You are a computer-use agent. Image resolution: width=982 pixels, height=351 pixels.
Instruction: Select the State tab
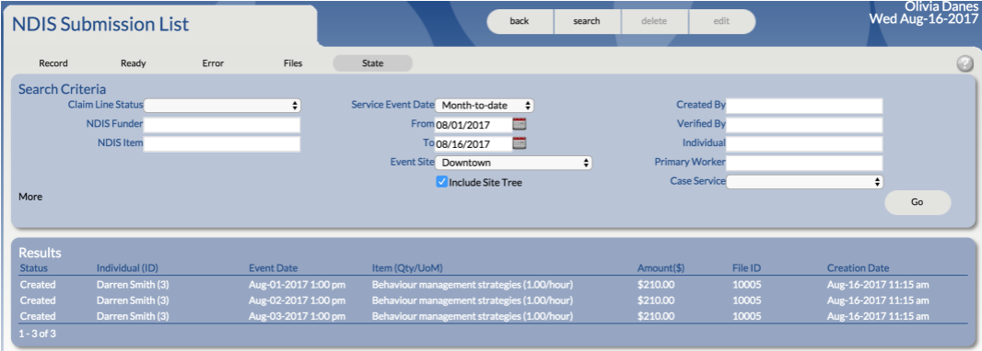pos(373,63)
